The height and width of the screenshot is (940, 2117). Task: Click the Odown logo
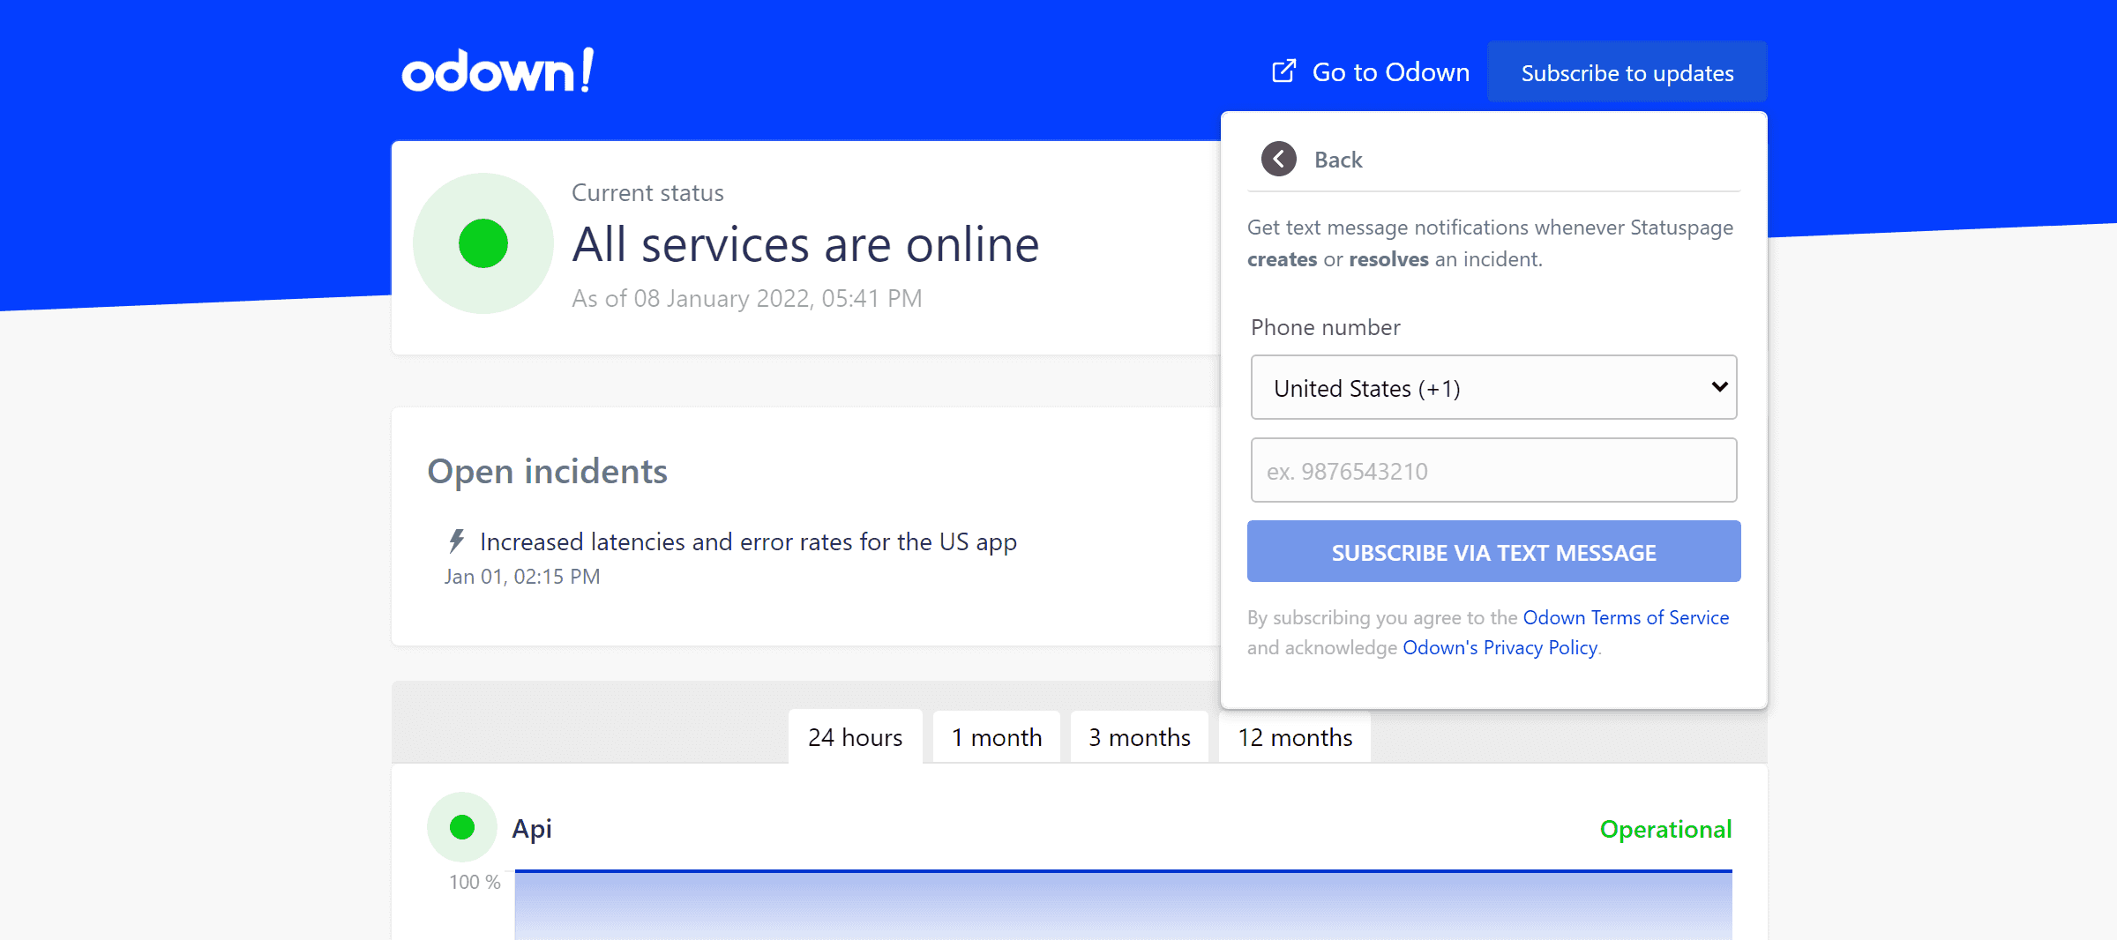[497, 71]
